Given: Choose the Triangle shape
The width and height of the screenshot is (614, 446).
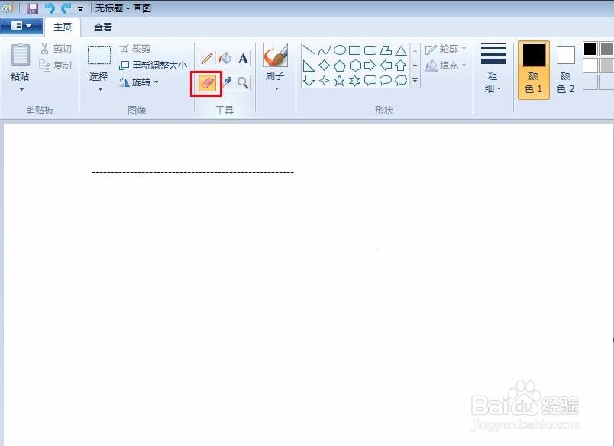Looking at the screenshot, I should point(401,50).
